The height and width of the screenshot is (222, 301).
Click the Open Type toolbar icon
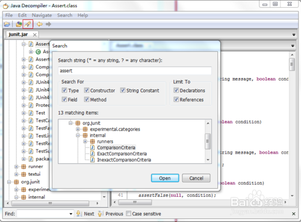(19, 24)
